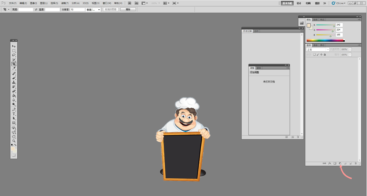Click the toolbox foreground color swatch
Viewport: 367px width, 196px height.
click(x=13, y=149)
